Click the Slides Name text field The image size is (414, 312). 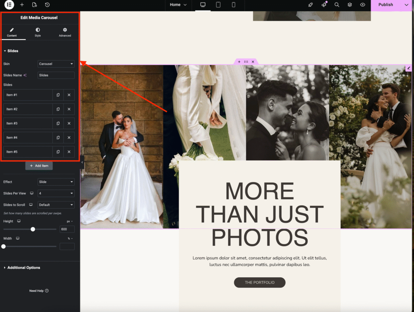pyautogui.click(x=56, y=75)
